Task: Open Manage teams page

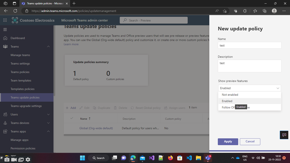Action: coord(20,55)
